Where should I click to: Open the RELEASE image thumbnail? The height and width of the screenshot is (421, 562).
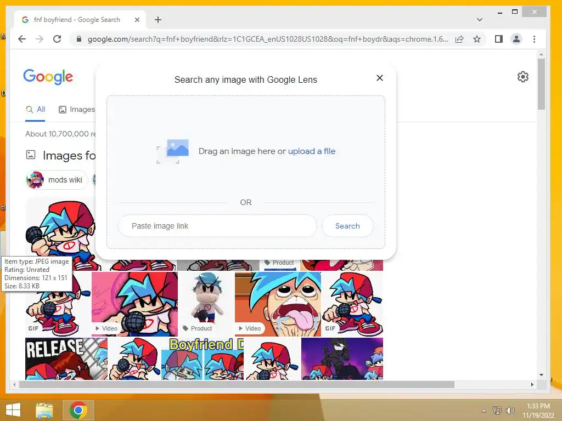click(66, 359)
